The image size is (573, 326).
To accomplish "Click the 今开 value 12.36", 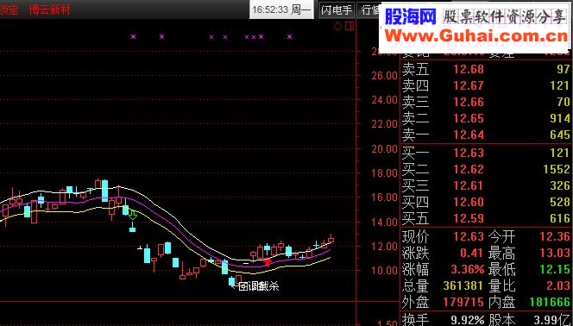I will (555, 237).
